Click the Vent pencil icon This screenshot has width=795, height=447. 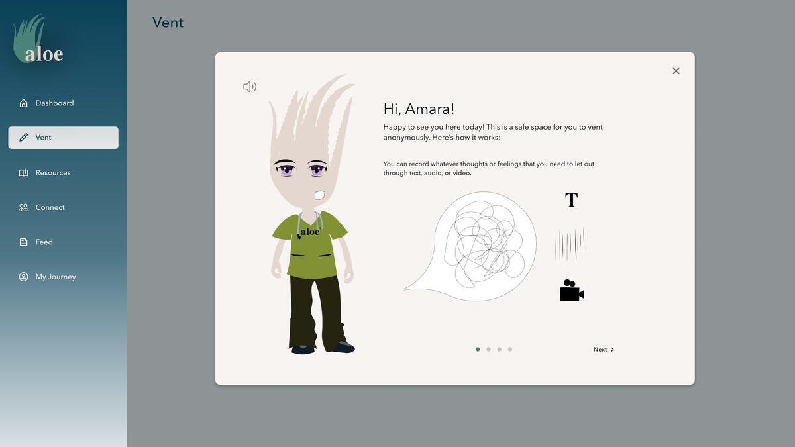[x=24, y=138]
